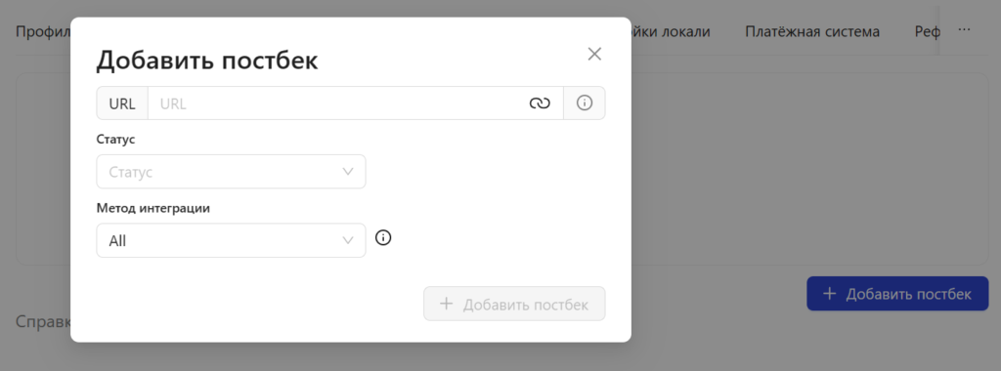This screenshot has width=1001, height=371.
Task: Click the plus icon in the dialog's button
Action: pyautogui.click(x=447, y=304)
